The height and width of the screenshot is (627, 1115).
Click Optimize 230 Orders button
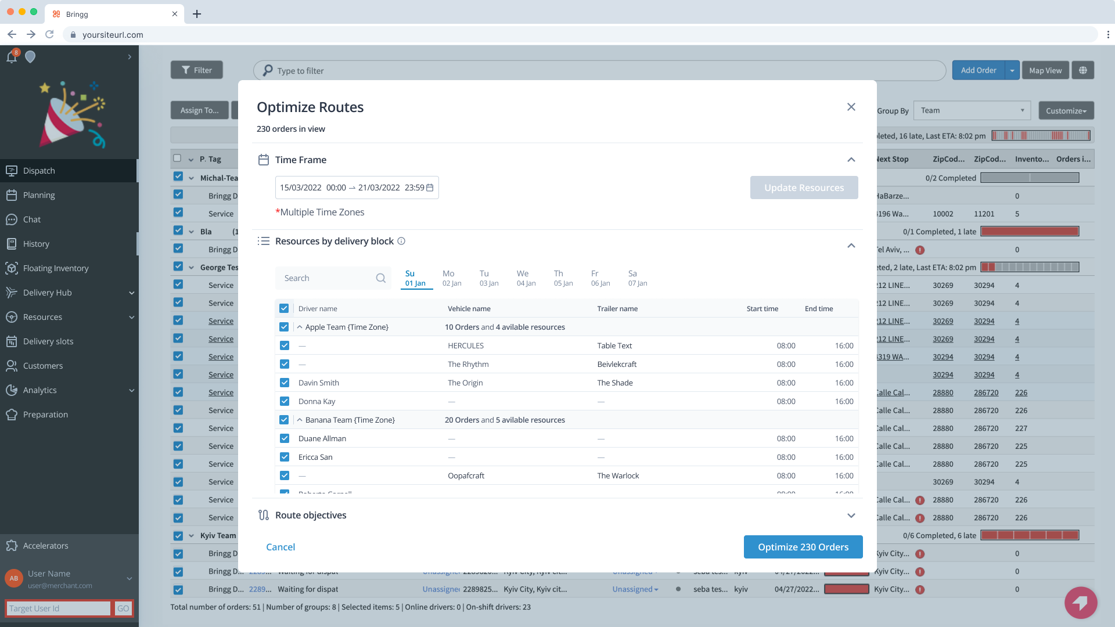coord(803,547)
